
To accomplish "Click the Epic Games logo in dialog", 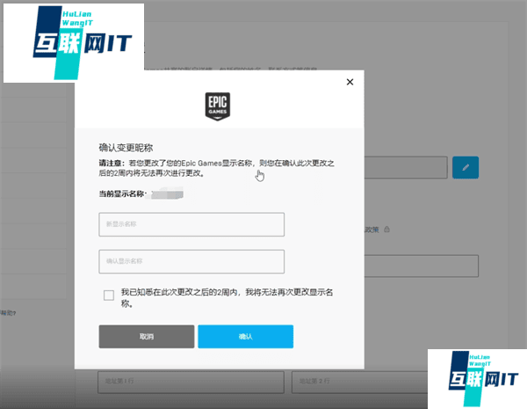I will point(218,106).
